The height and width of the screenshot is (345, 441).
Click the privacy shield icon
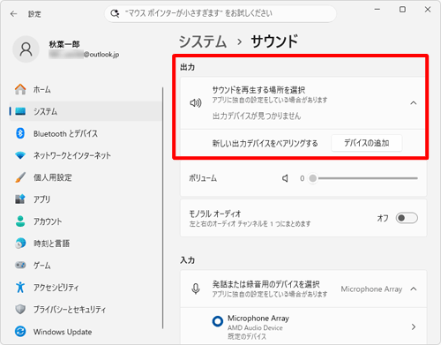point(20,309)
